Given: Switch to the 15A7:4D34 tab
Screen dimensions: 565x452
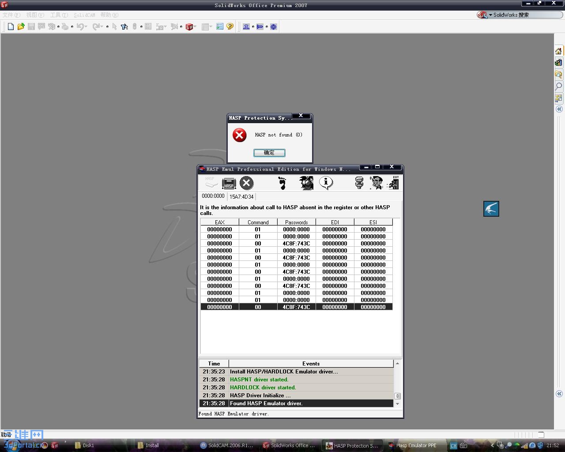Looking at the screenshot, I should [241, 196].
